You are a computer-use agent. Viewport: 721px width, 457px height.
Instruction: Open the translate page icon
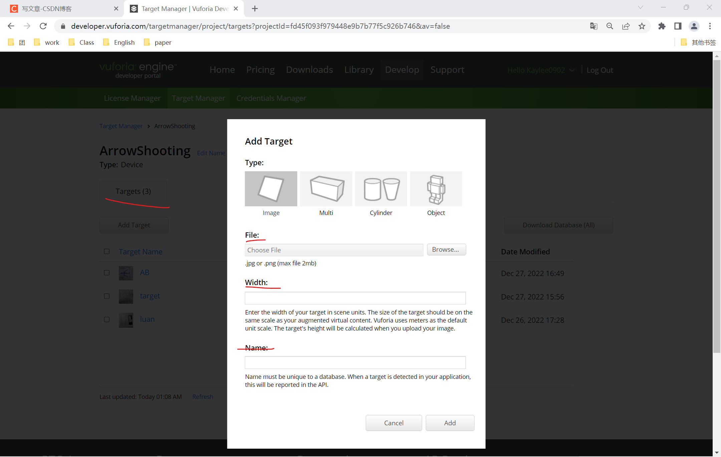tap(593, 26)
